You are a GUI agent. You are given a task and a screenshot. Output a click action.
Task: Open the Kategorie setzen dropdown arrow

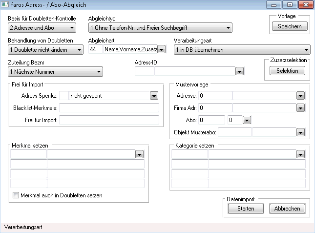300,154
